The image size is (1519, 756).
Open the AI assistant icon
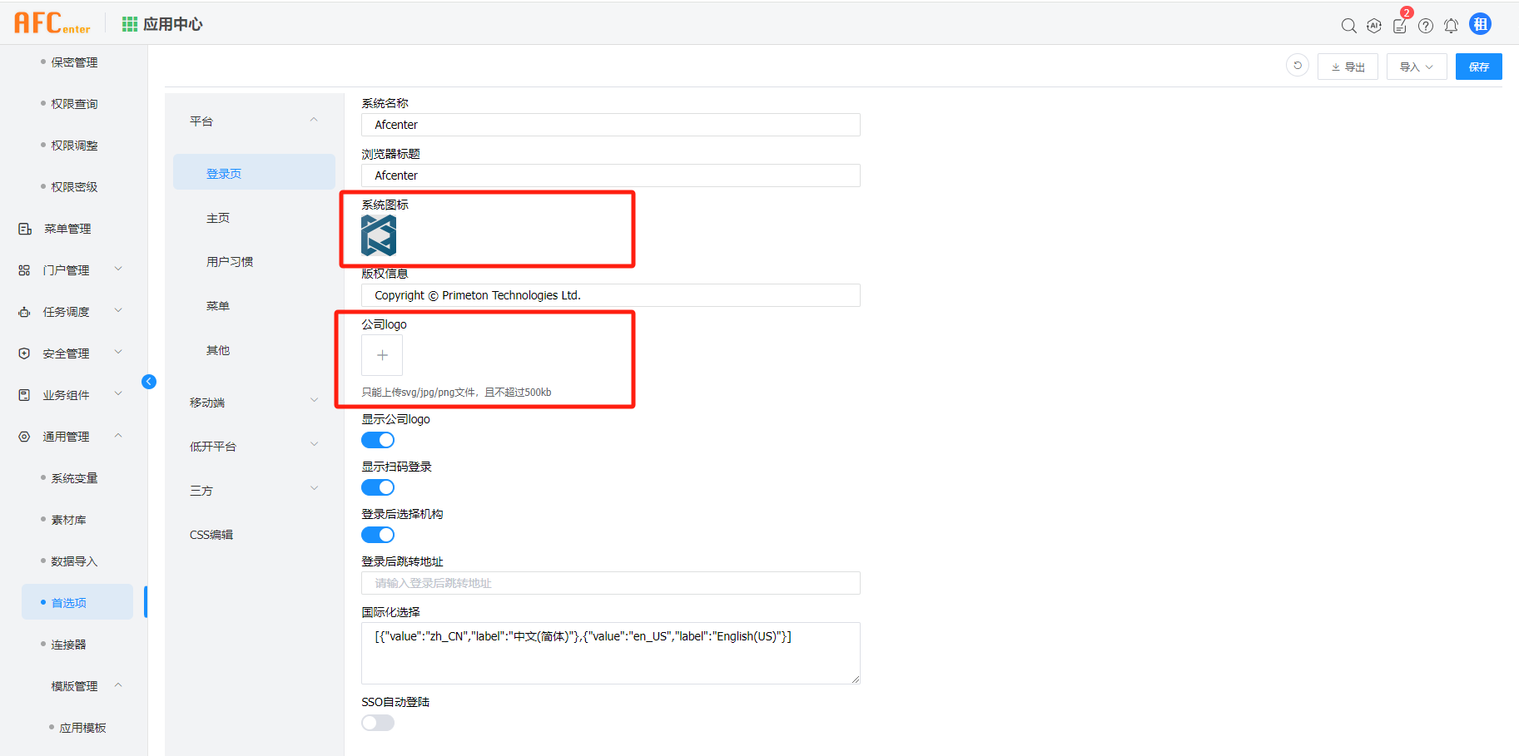point(1374,26)
